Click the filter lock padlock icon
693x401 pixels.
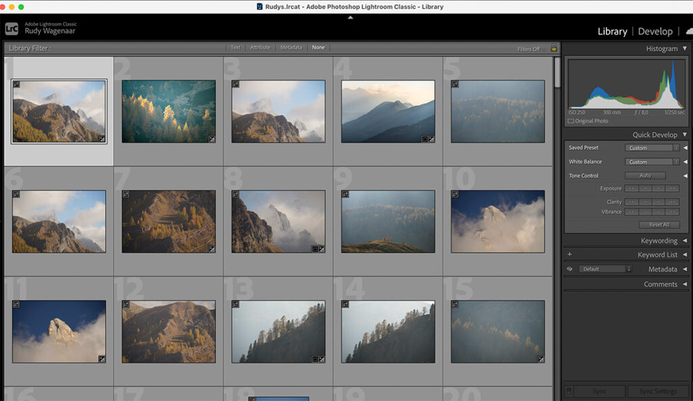554,48
